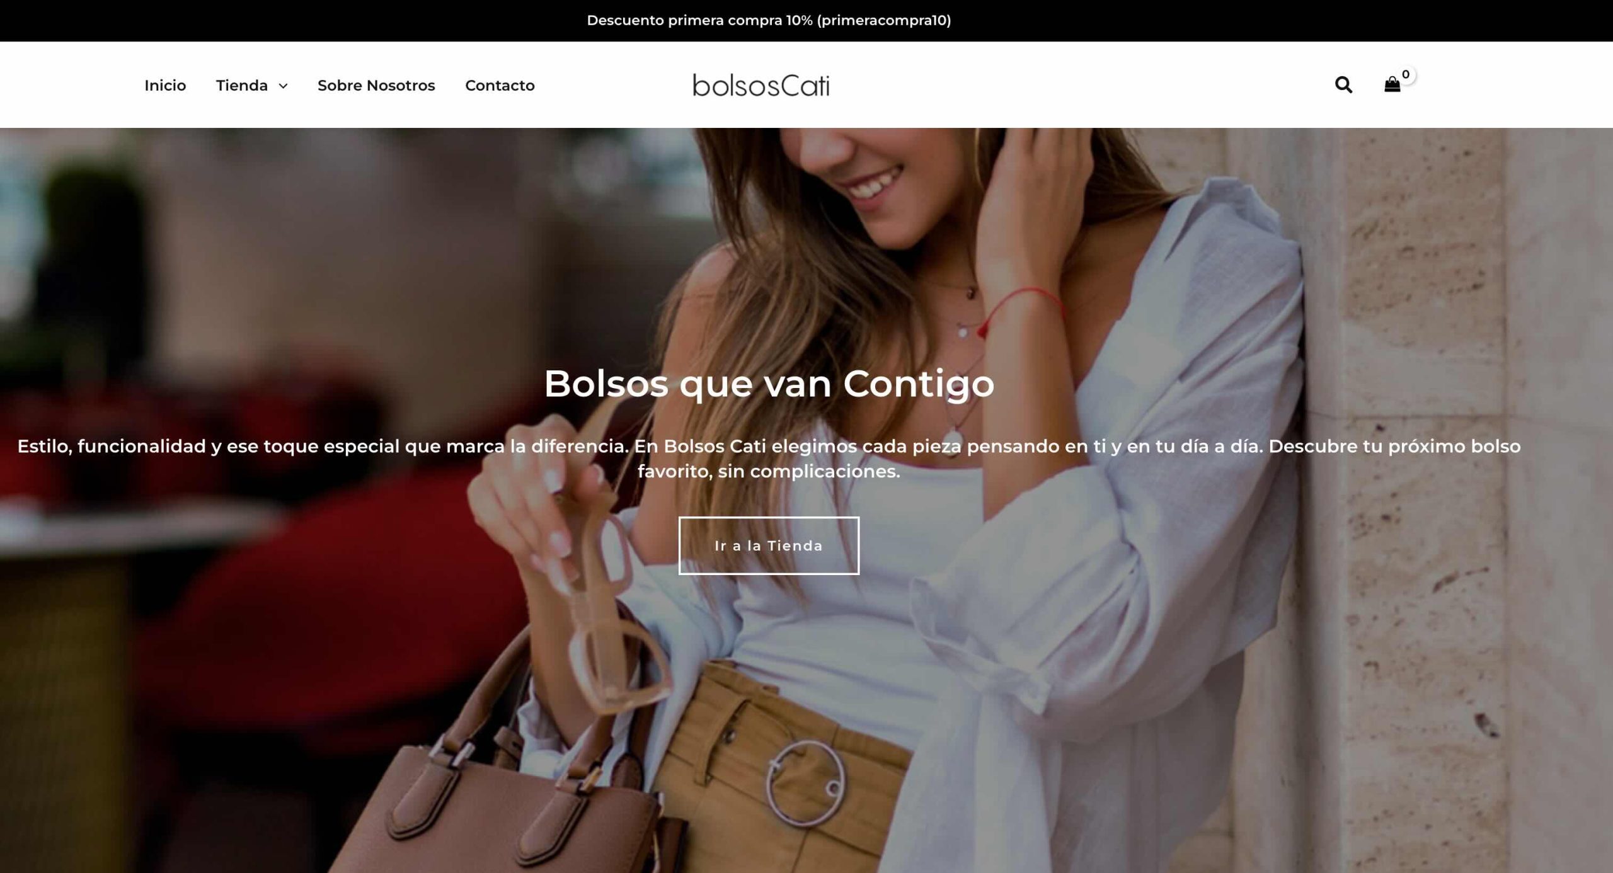Click the round belt buckle in the photo
Image resolution: width=1613 pixels, height=873 pixels.
click(806, 783)
